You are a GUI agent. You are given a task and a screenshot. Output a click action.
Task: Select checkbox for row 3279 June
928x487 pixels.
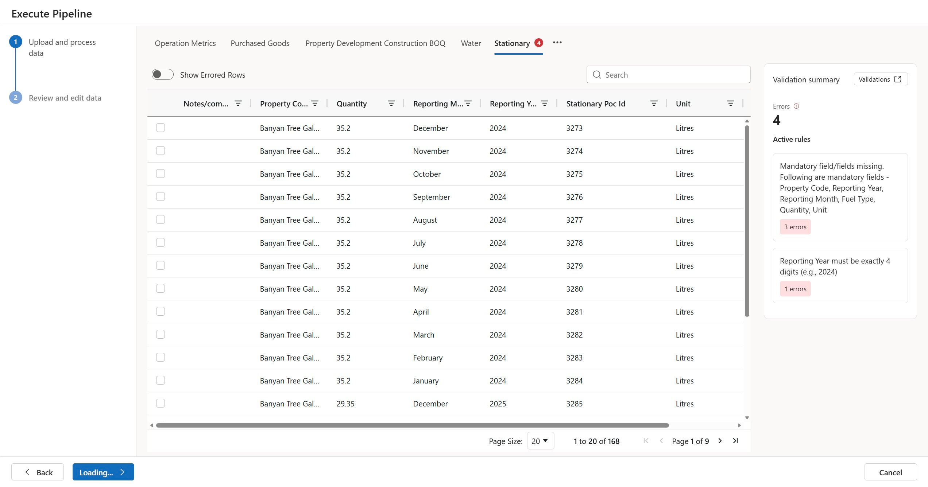coord(161,265)
